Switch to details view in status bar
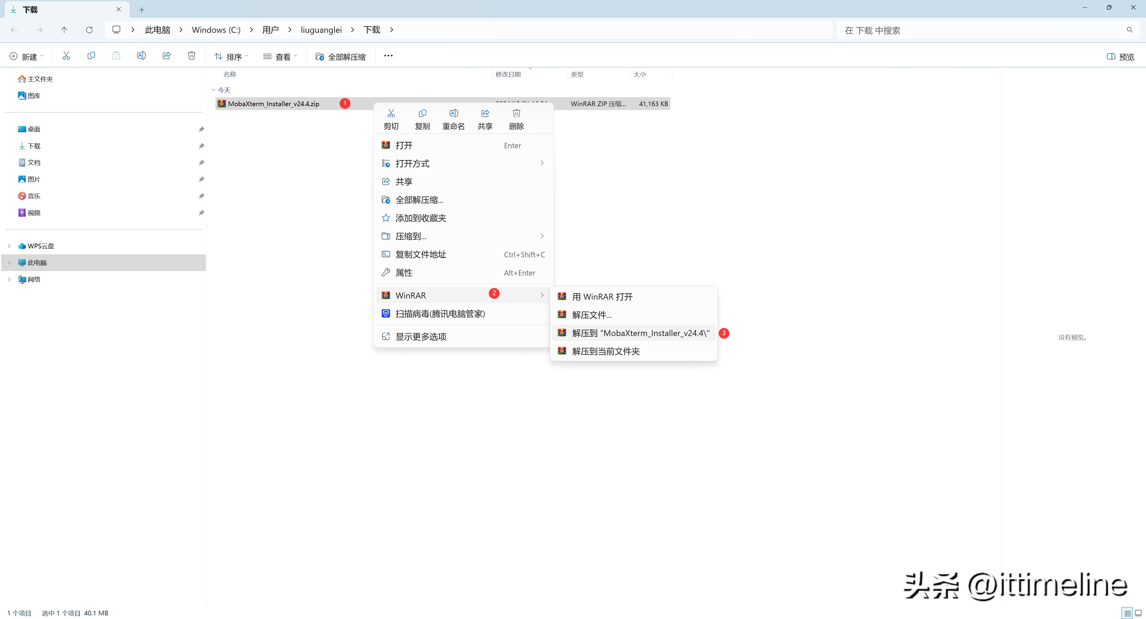The image size is (1146, 619). tap(1127, 613)
